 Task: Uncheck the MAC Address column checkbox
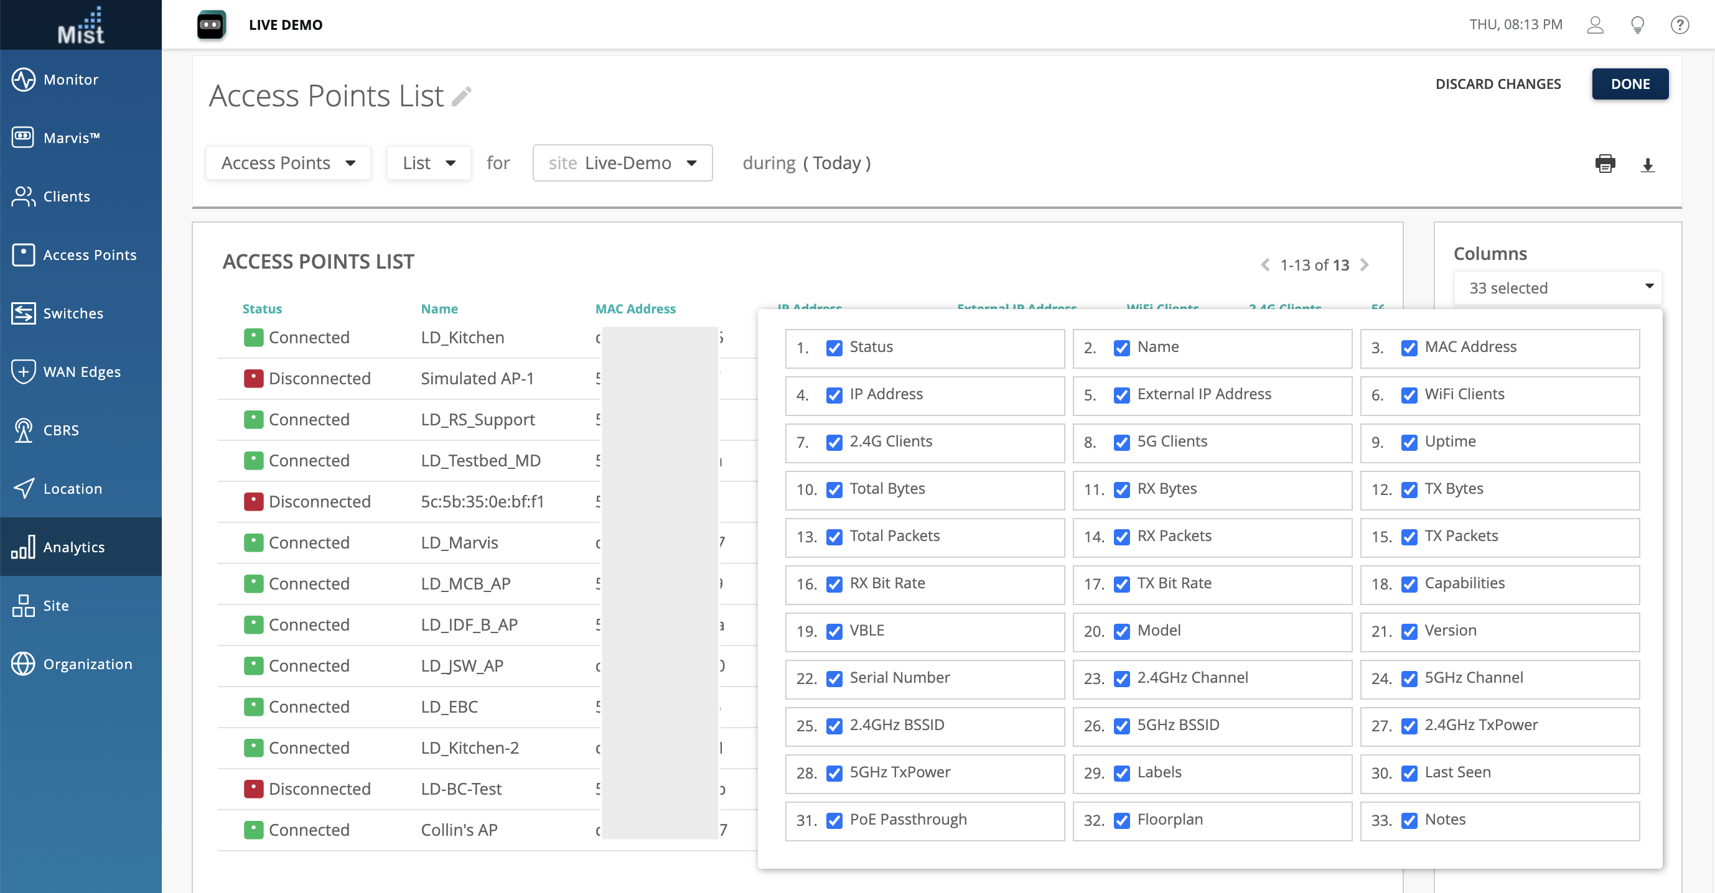(x=1409, y=348)
